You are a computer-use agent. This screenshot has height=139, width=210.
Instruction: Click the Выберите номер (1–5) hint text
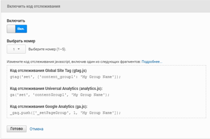click(47, 49)
